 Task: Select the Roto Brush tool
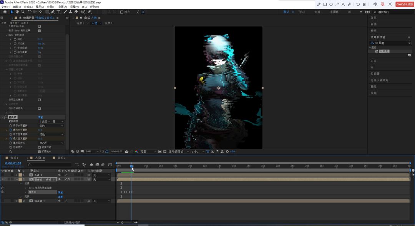83,12
